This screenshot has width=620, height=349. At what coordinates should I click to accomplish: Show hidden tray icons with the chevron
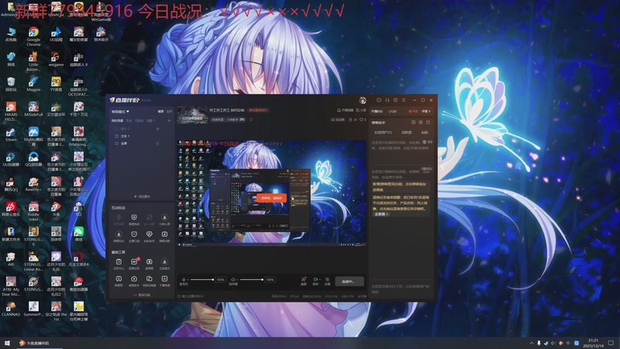pos(532,343)
